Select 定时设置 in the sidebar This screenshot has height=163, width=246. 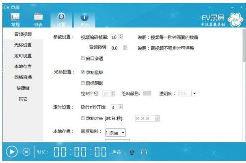click(x=23, y=56)
